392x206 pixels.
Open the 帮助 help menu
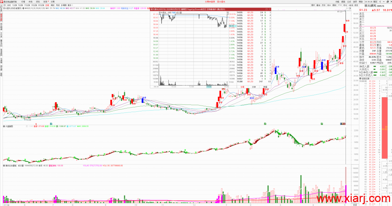pos(361,2)
